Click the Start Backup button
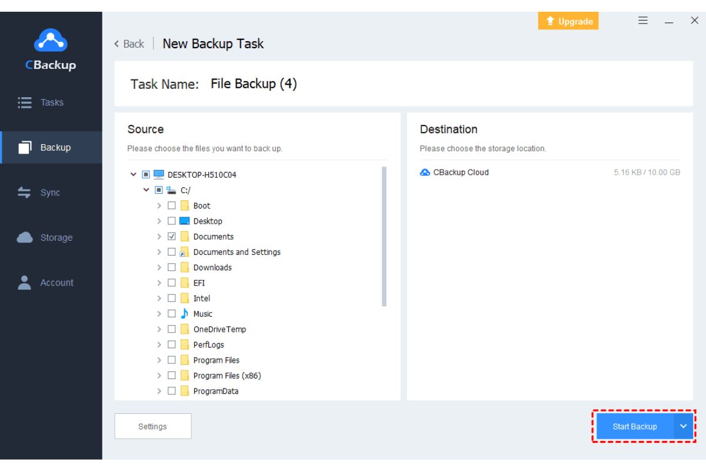Viewport: 706px width, 471px height. 635,426
